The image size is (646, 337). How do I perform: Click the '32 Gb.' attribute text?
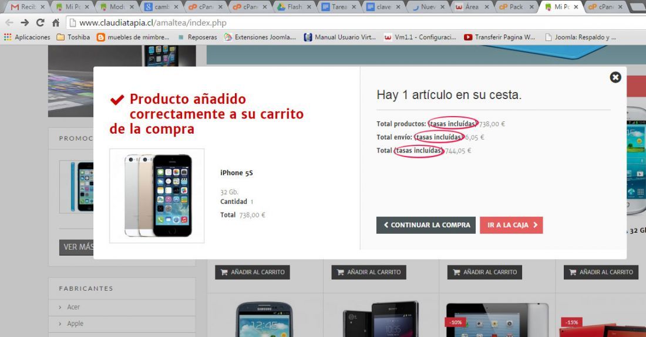(229, 192)
